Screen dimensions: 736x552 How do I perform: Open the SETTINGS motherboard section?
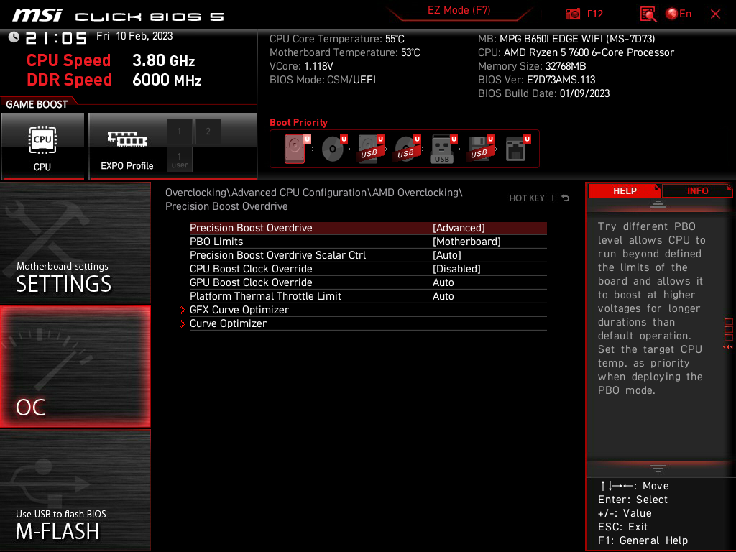pos(75,243)
